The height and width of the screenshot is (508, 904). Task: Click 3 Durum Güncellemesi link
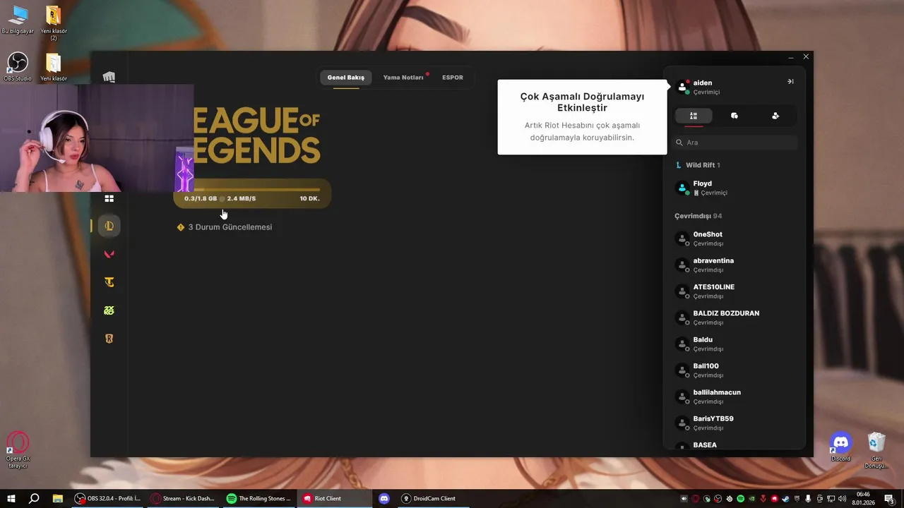click(230, 227)
